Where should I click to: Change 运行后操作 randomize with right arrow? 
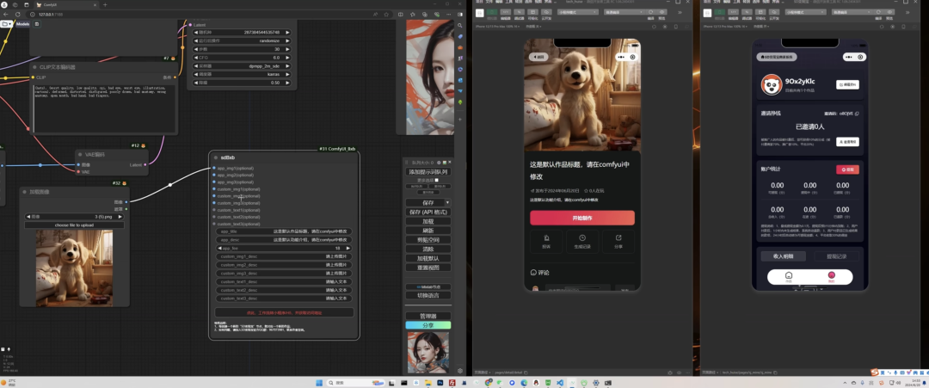coord(288,41)
